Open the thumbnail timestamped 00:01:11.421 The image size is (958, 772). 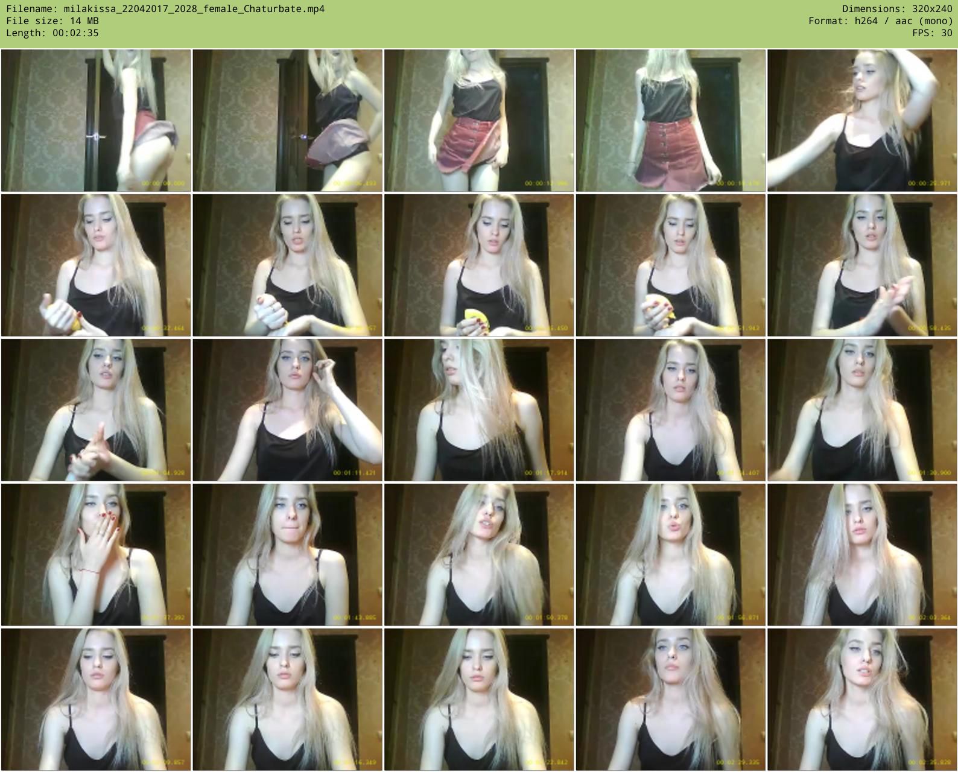click(287, 410)
